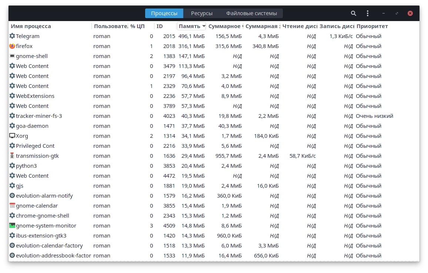This screenshot has width=428, height=273.
Task: Click the 656,0 КиБ cell for evolution-addressbook-factory
Action: (x=267, y=256)
